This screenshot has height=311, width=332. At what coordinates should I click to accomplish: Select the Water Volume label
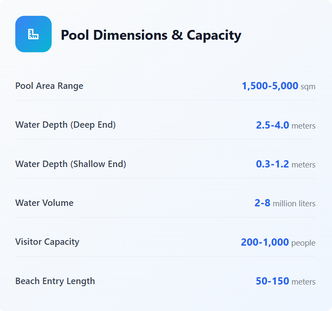tap(44, 203)
